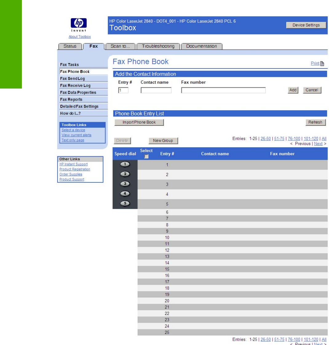The width and height of the screenshot is (329, 345).
Task: Tick the Select all checkbox in header
Action: click(x=146, y=157)
